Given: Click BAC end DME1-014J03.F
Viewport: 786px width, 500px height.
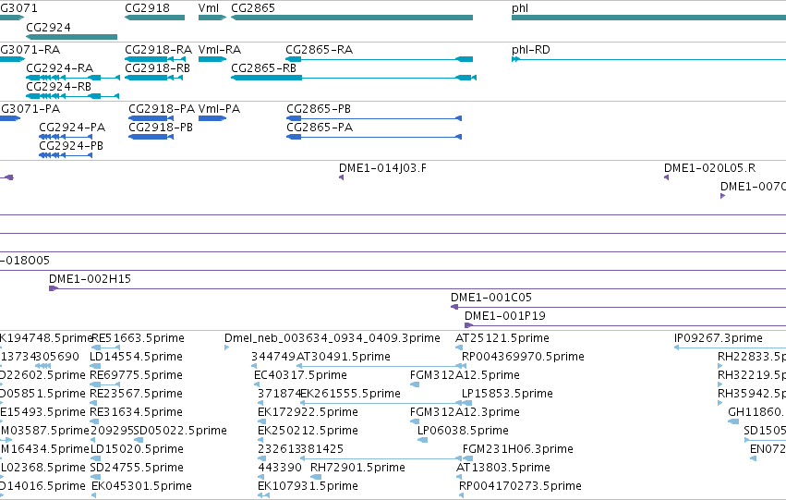Looking at the screenshot, I should (x=342, y=177).
